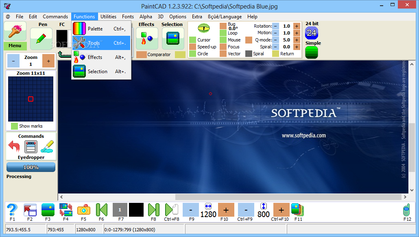Select Tools from Functions menu

pos(101,43)
